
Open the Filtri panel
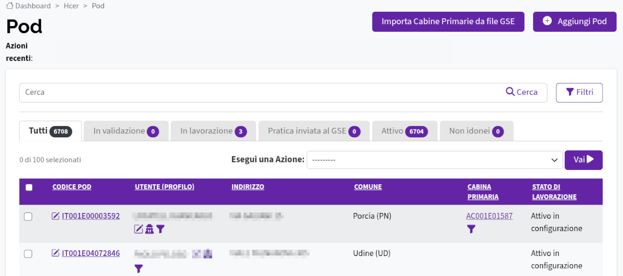tap(579, 93)
